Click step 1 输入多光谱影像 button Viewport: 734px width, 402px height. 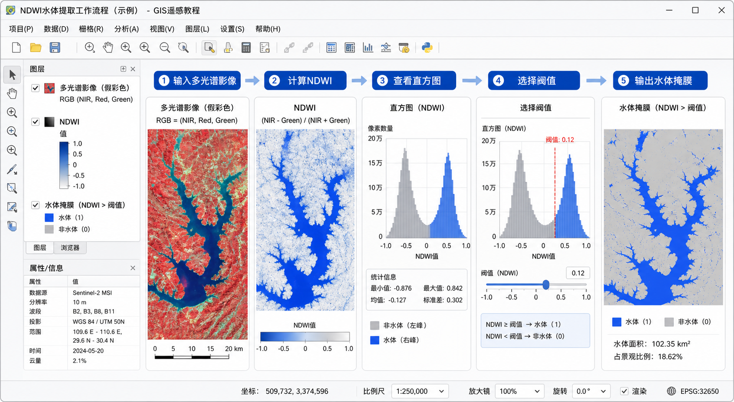pos(197,80)
